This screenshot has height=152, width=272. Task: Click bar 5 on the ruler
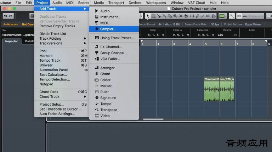[x=206, y=44]
